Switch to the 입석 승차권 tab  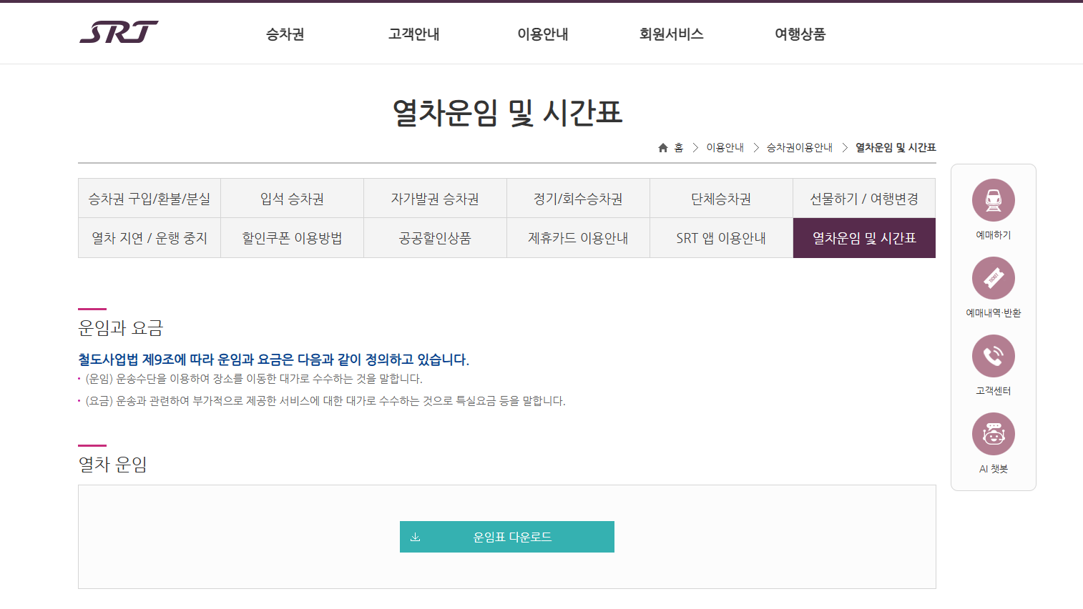click(292, 198)
